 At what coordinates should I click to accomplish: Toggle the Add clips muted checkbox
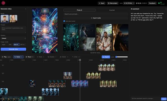pyautogui.click(x=64, y=21)
